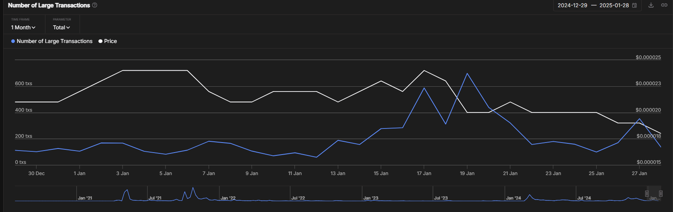673x212 pixels.
Task: Click the 25 Jan axis label
Action: 596,173
